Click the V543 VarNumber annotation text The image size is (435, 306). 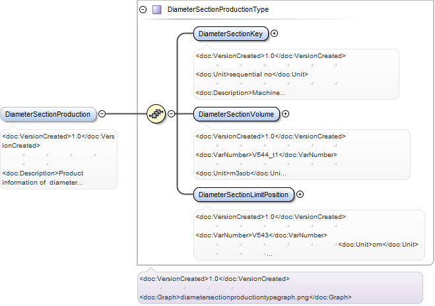click(x=261, y=235)
